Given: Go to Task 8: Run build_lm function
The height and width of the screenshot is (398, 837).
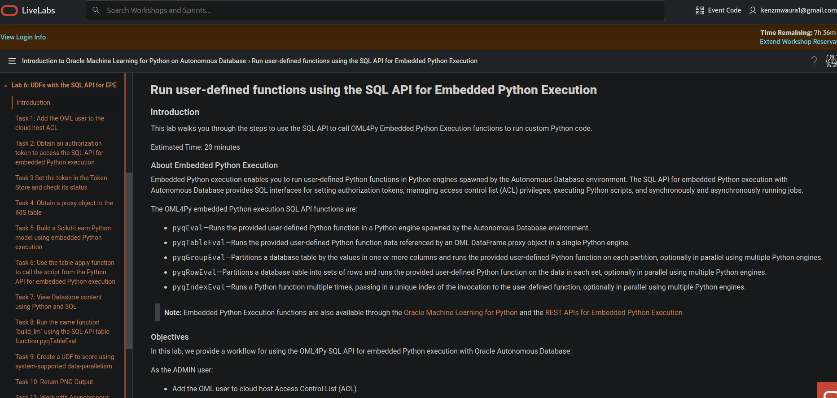Looking at the screenshot, I should click(62, 332).
